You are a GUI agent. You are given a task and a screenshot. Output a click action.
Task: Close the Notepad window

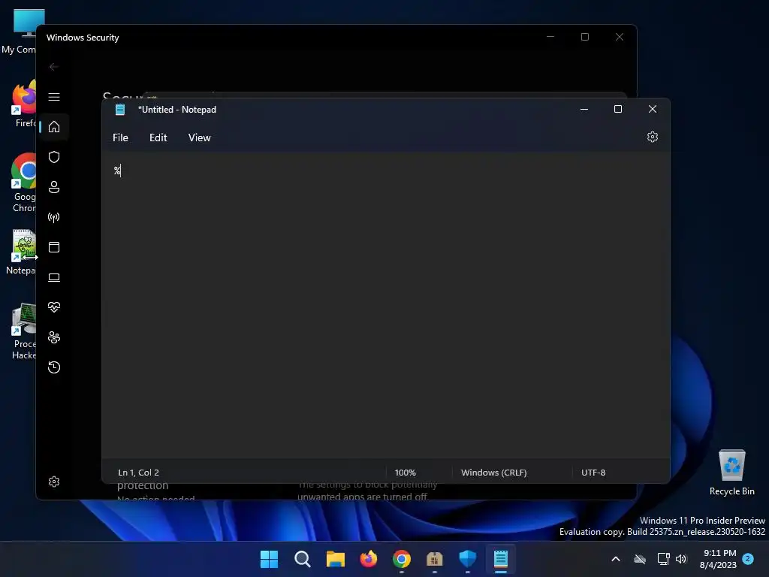[653, 109]
